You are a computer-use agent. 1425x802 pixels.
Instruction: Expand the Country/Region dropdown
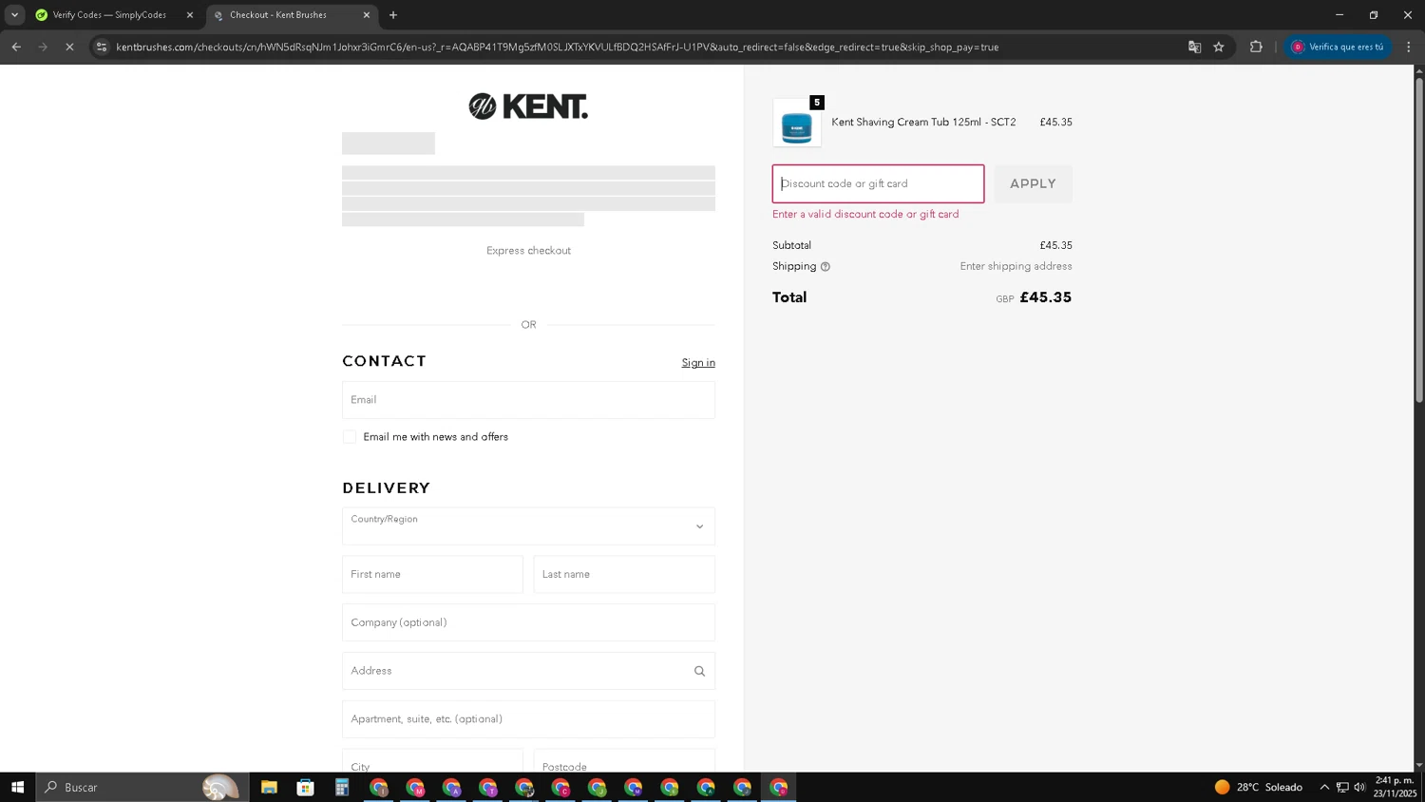[x=528, y=526]
